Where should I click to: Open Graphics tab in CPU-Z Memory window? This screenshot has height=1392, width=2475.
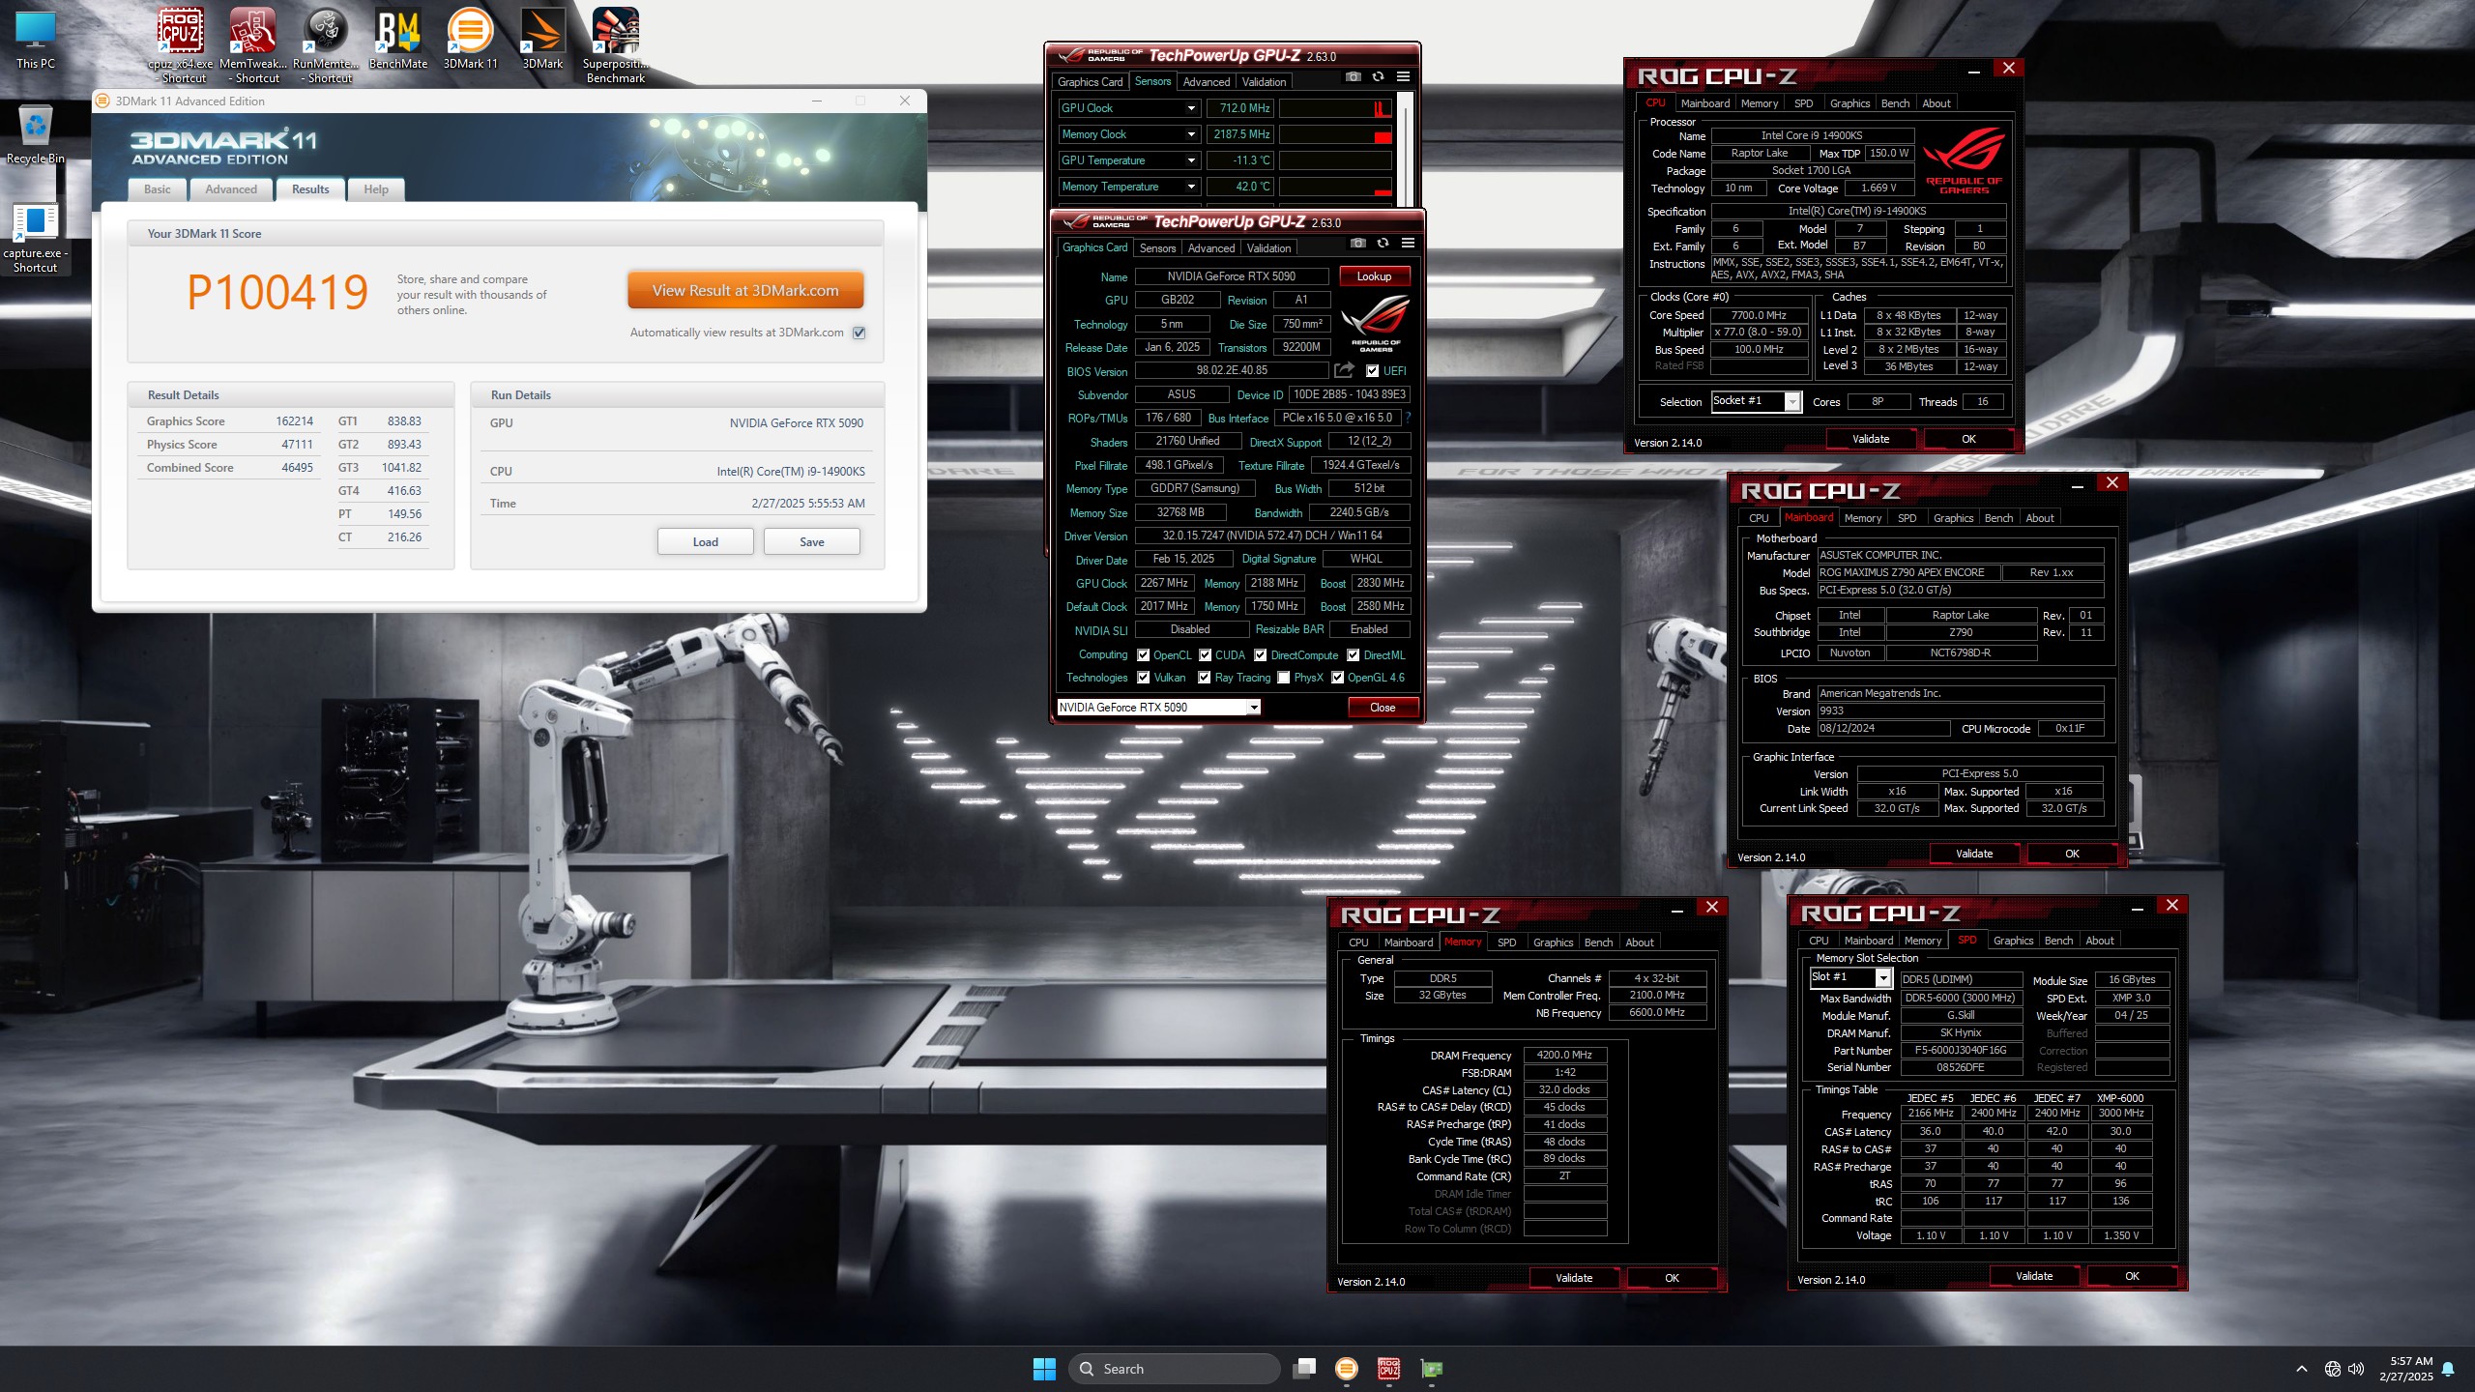click(1553, 942)
